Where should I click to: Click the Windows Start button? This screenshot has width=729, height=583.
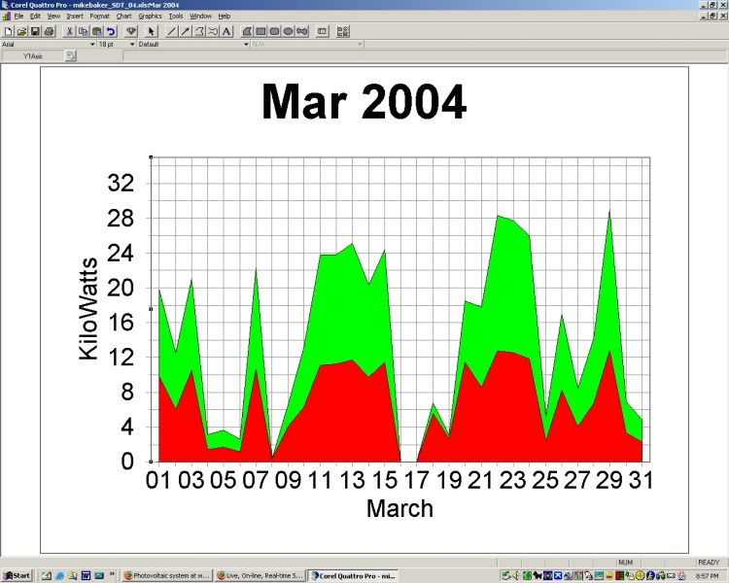click(17, 576)
